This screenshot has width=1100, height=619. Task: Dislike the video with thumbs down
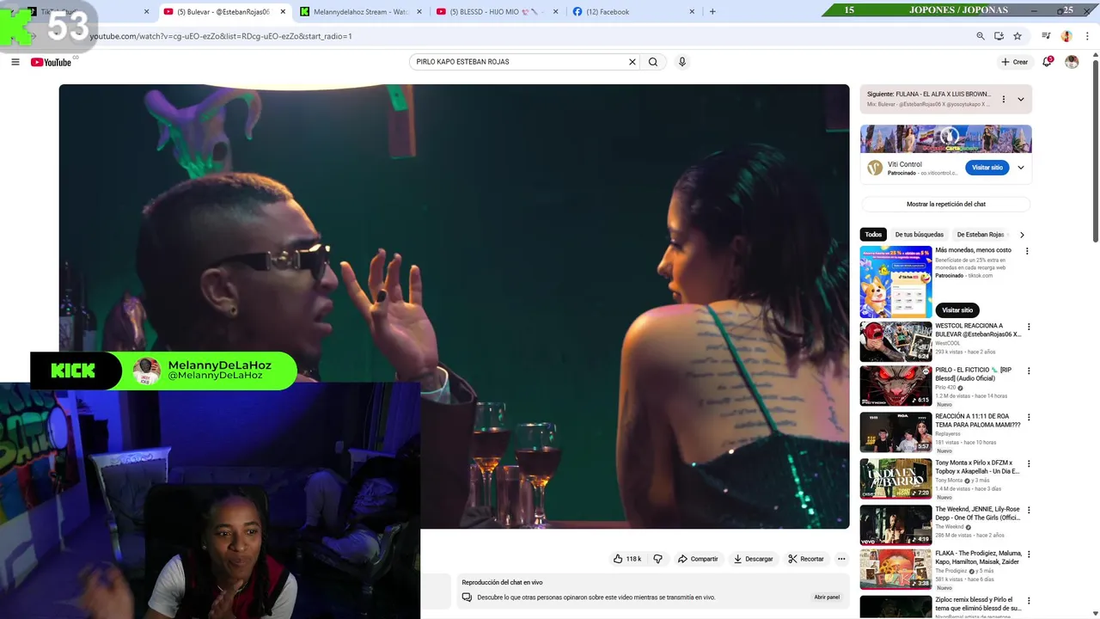pos(657,559)
